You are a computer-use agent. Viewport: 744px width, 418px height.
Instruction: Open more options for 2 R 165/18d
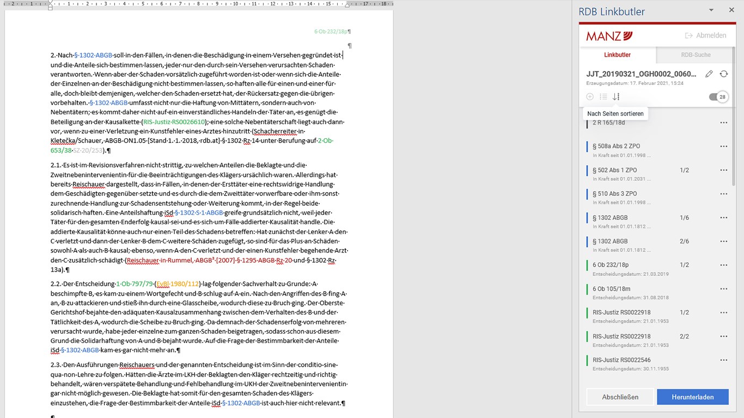click(x=723, y=123)
